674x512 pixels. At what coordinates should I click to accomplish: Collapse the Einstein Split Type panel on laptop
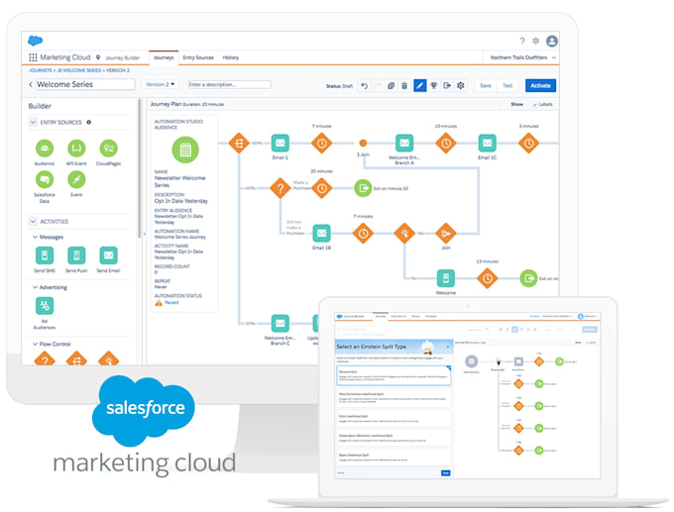pyautogui.click(x=448, y=347)
